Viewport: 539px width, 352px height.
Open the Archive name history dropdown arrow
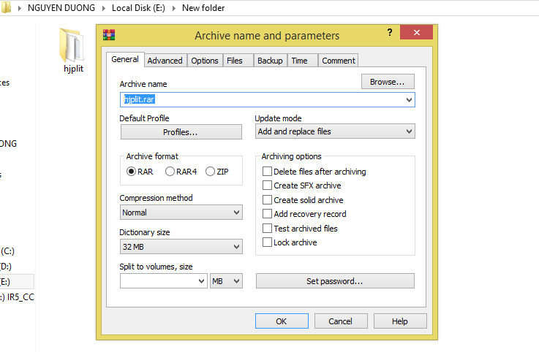tap(409, 100)
